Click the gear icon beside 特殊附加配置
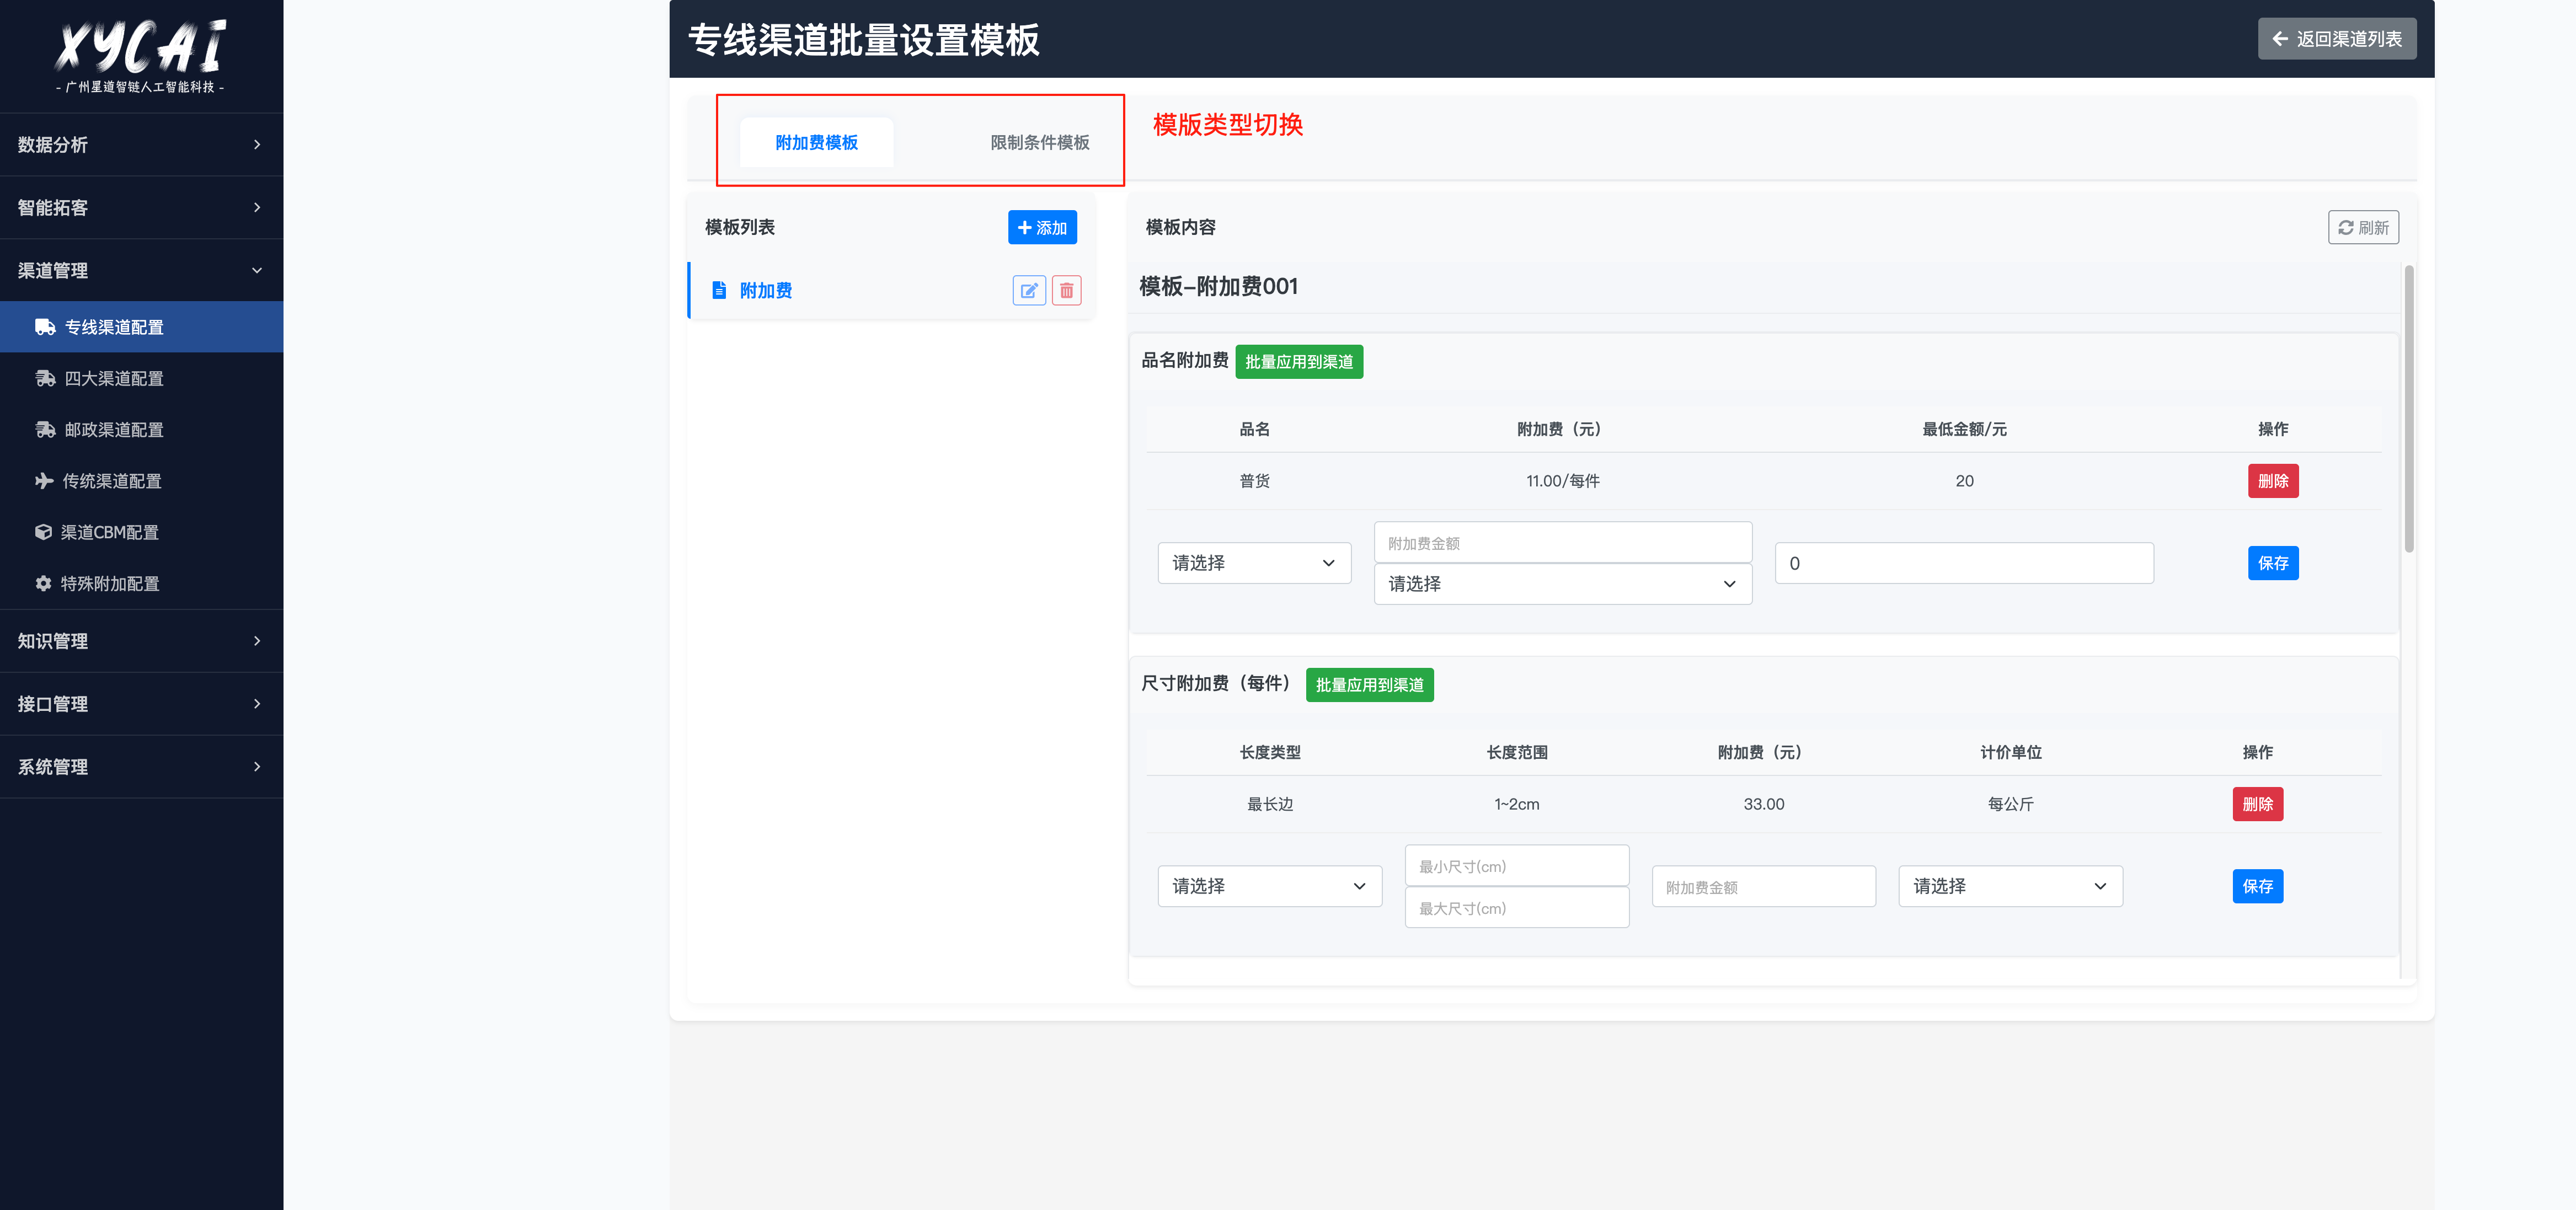 43,583
